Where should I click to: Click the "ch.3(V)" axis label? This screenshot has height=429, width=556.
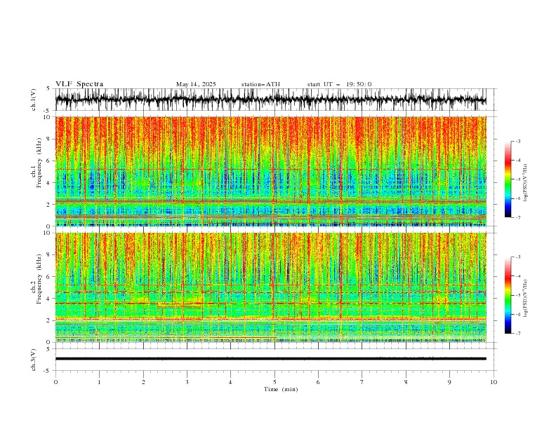tap(34, 360)
